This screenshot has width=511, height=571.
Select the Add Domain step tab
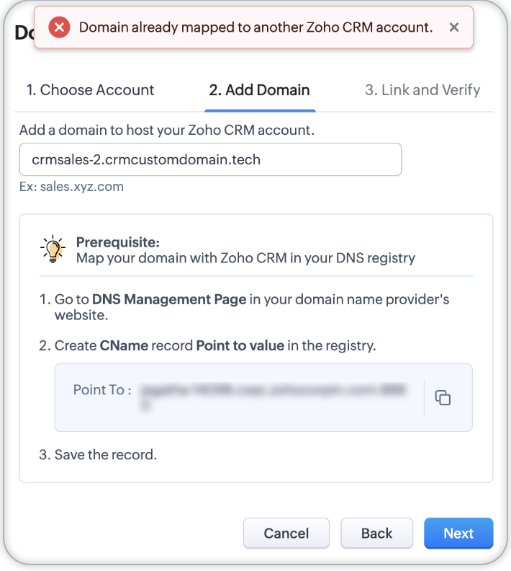click(259, 90)
